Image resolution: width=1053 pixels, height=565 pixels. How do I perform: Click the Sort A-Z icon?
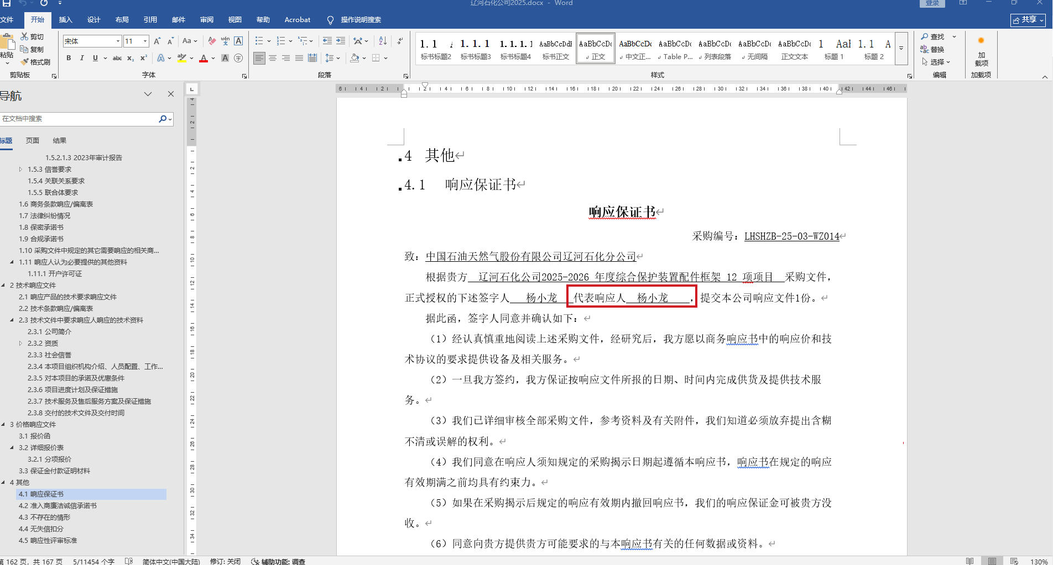click(x=383, y=41)
